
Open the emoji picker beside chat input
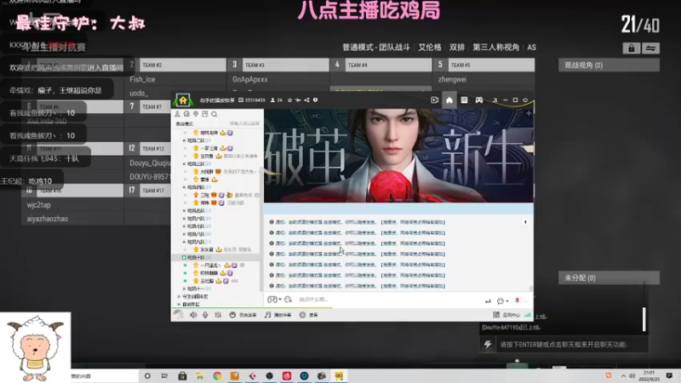[288, 300]
